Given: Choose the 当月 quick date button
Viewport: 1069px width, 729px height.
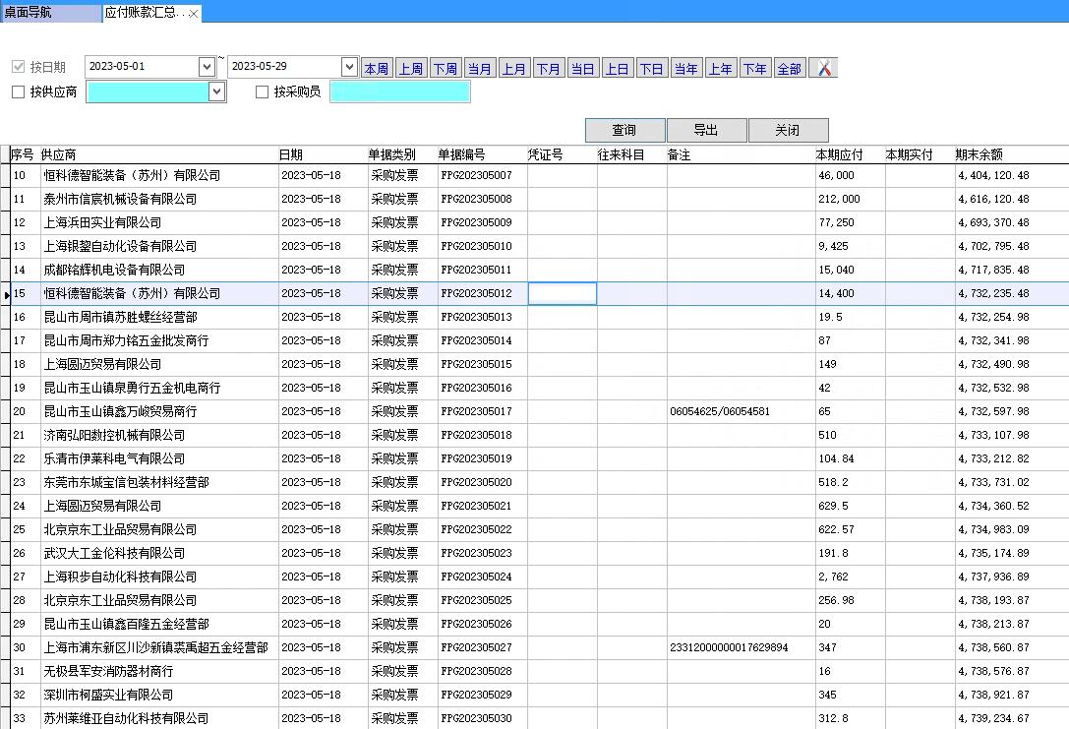Looking at the screenshot, I should [x=479, y=69].
